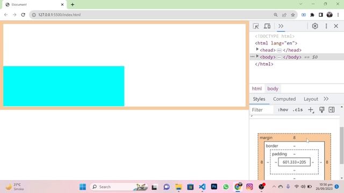Click the taskbar Search box
The image size is (344, 193).
(118, 187)
